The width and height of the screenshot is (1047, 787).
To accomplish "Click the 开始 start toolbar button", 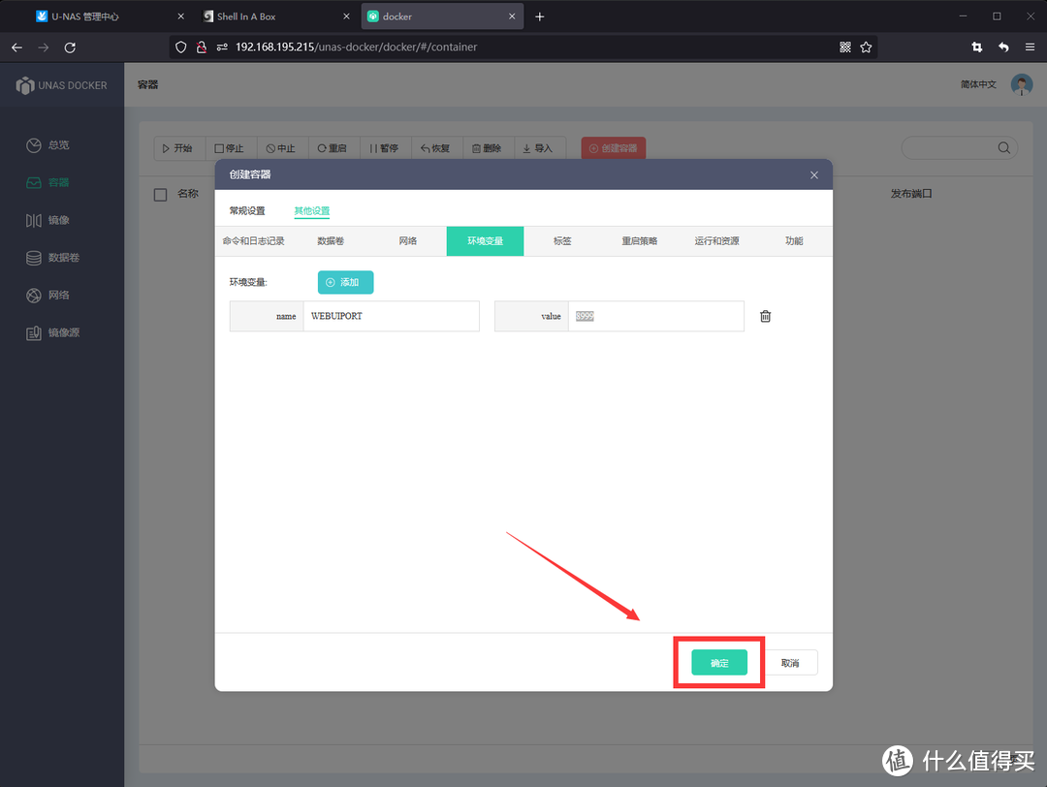I will coord(178,148).
